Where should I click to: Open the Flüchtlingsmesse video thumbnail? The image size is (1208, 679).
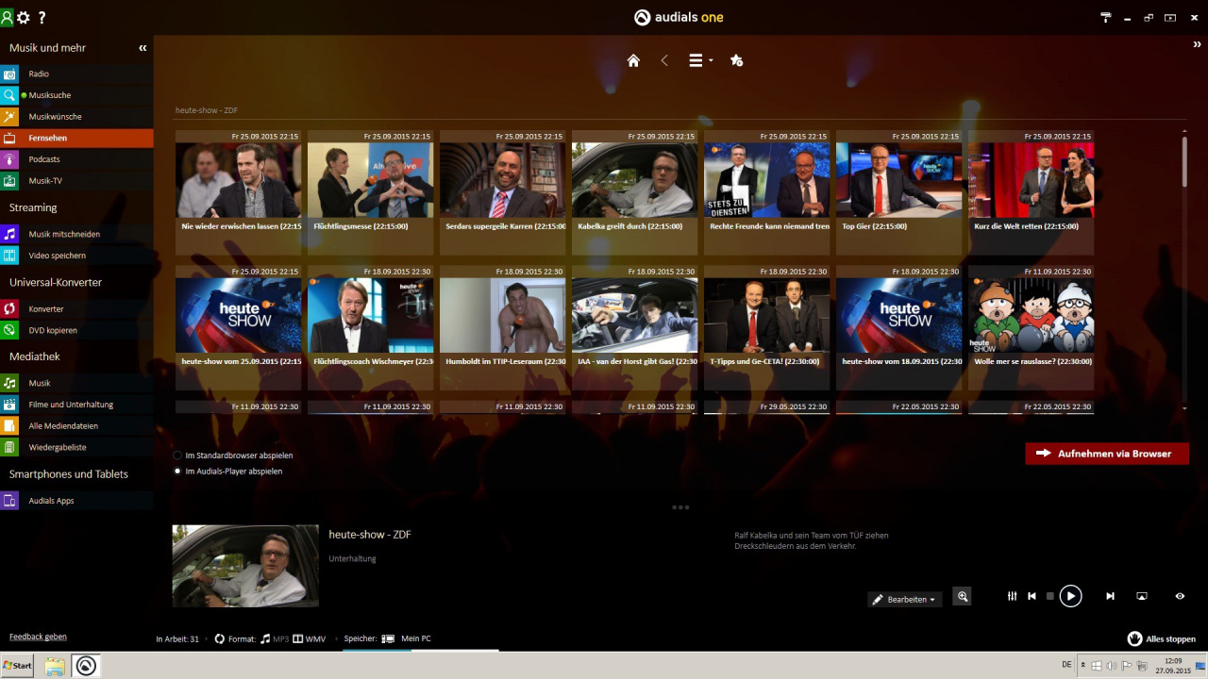point(371,180)
